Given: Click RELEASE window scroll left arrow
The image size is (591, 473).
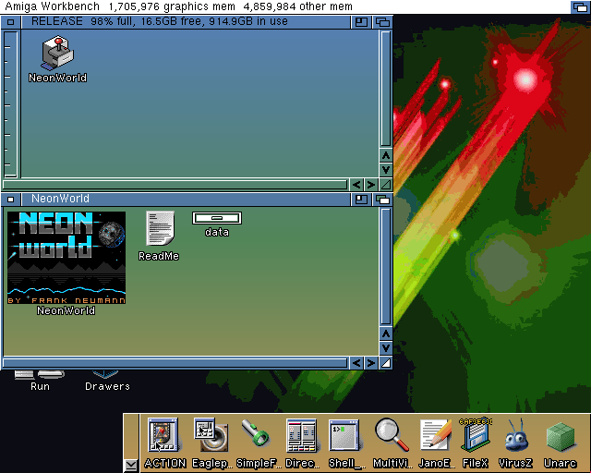Looking at the screenshot, I should (x=356, y=185).
